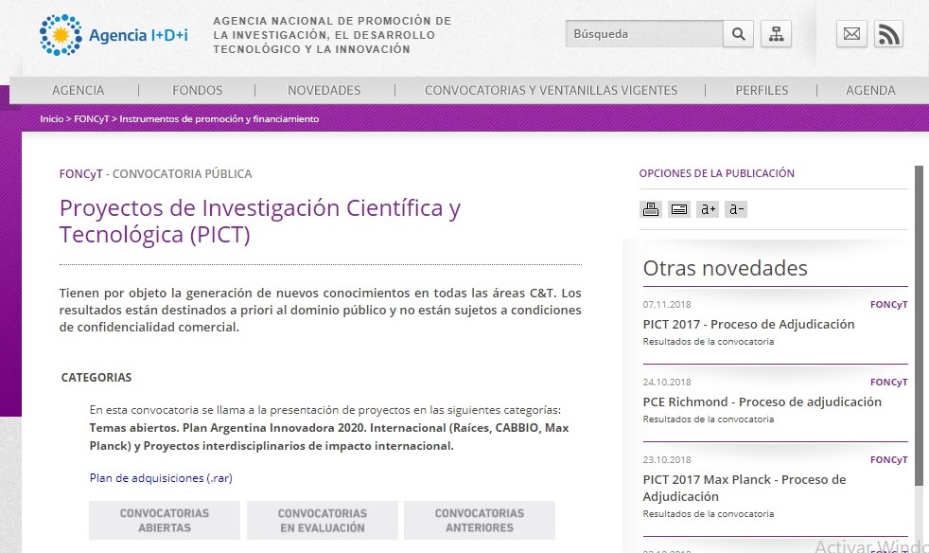
Task: Click the date 23.10.2018
Action: pos(667,460)
